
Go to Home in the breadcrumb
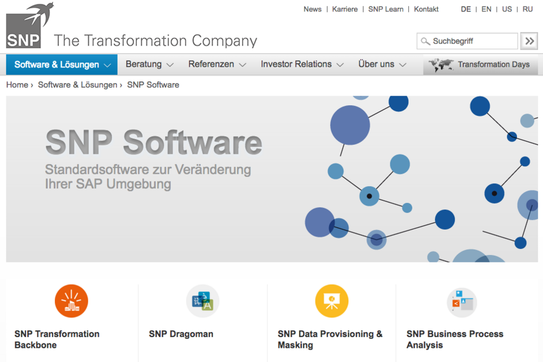pyautogui.click(x=18, y=85)
